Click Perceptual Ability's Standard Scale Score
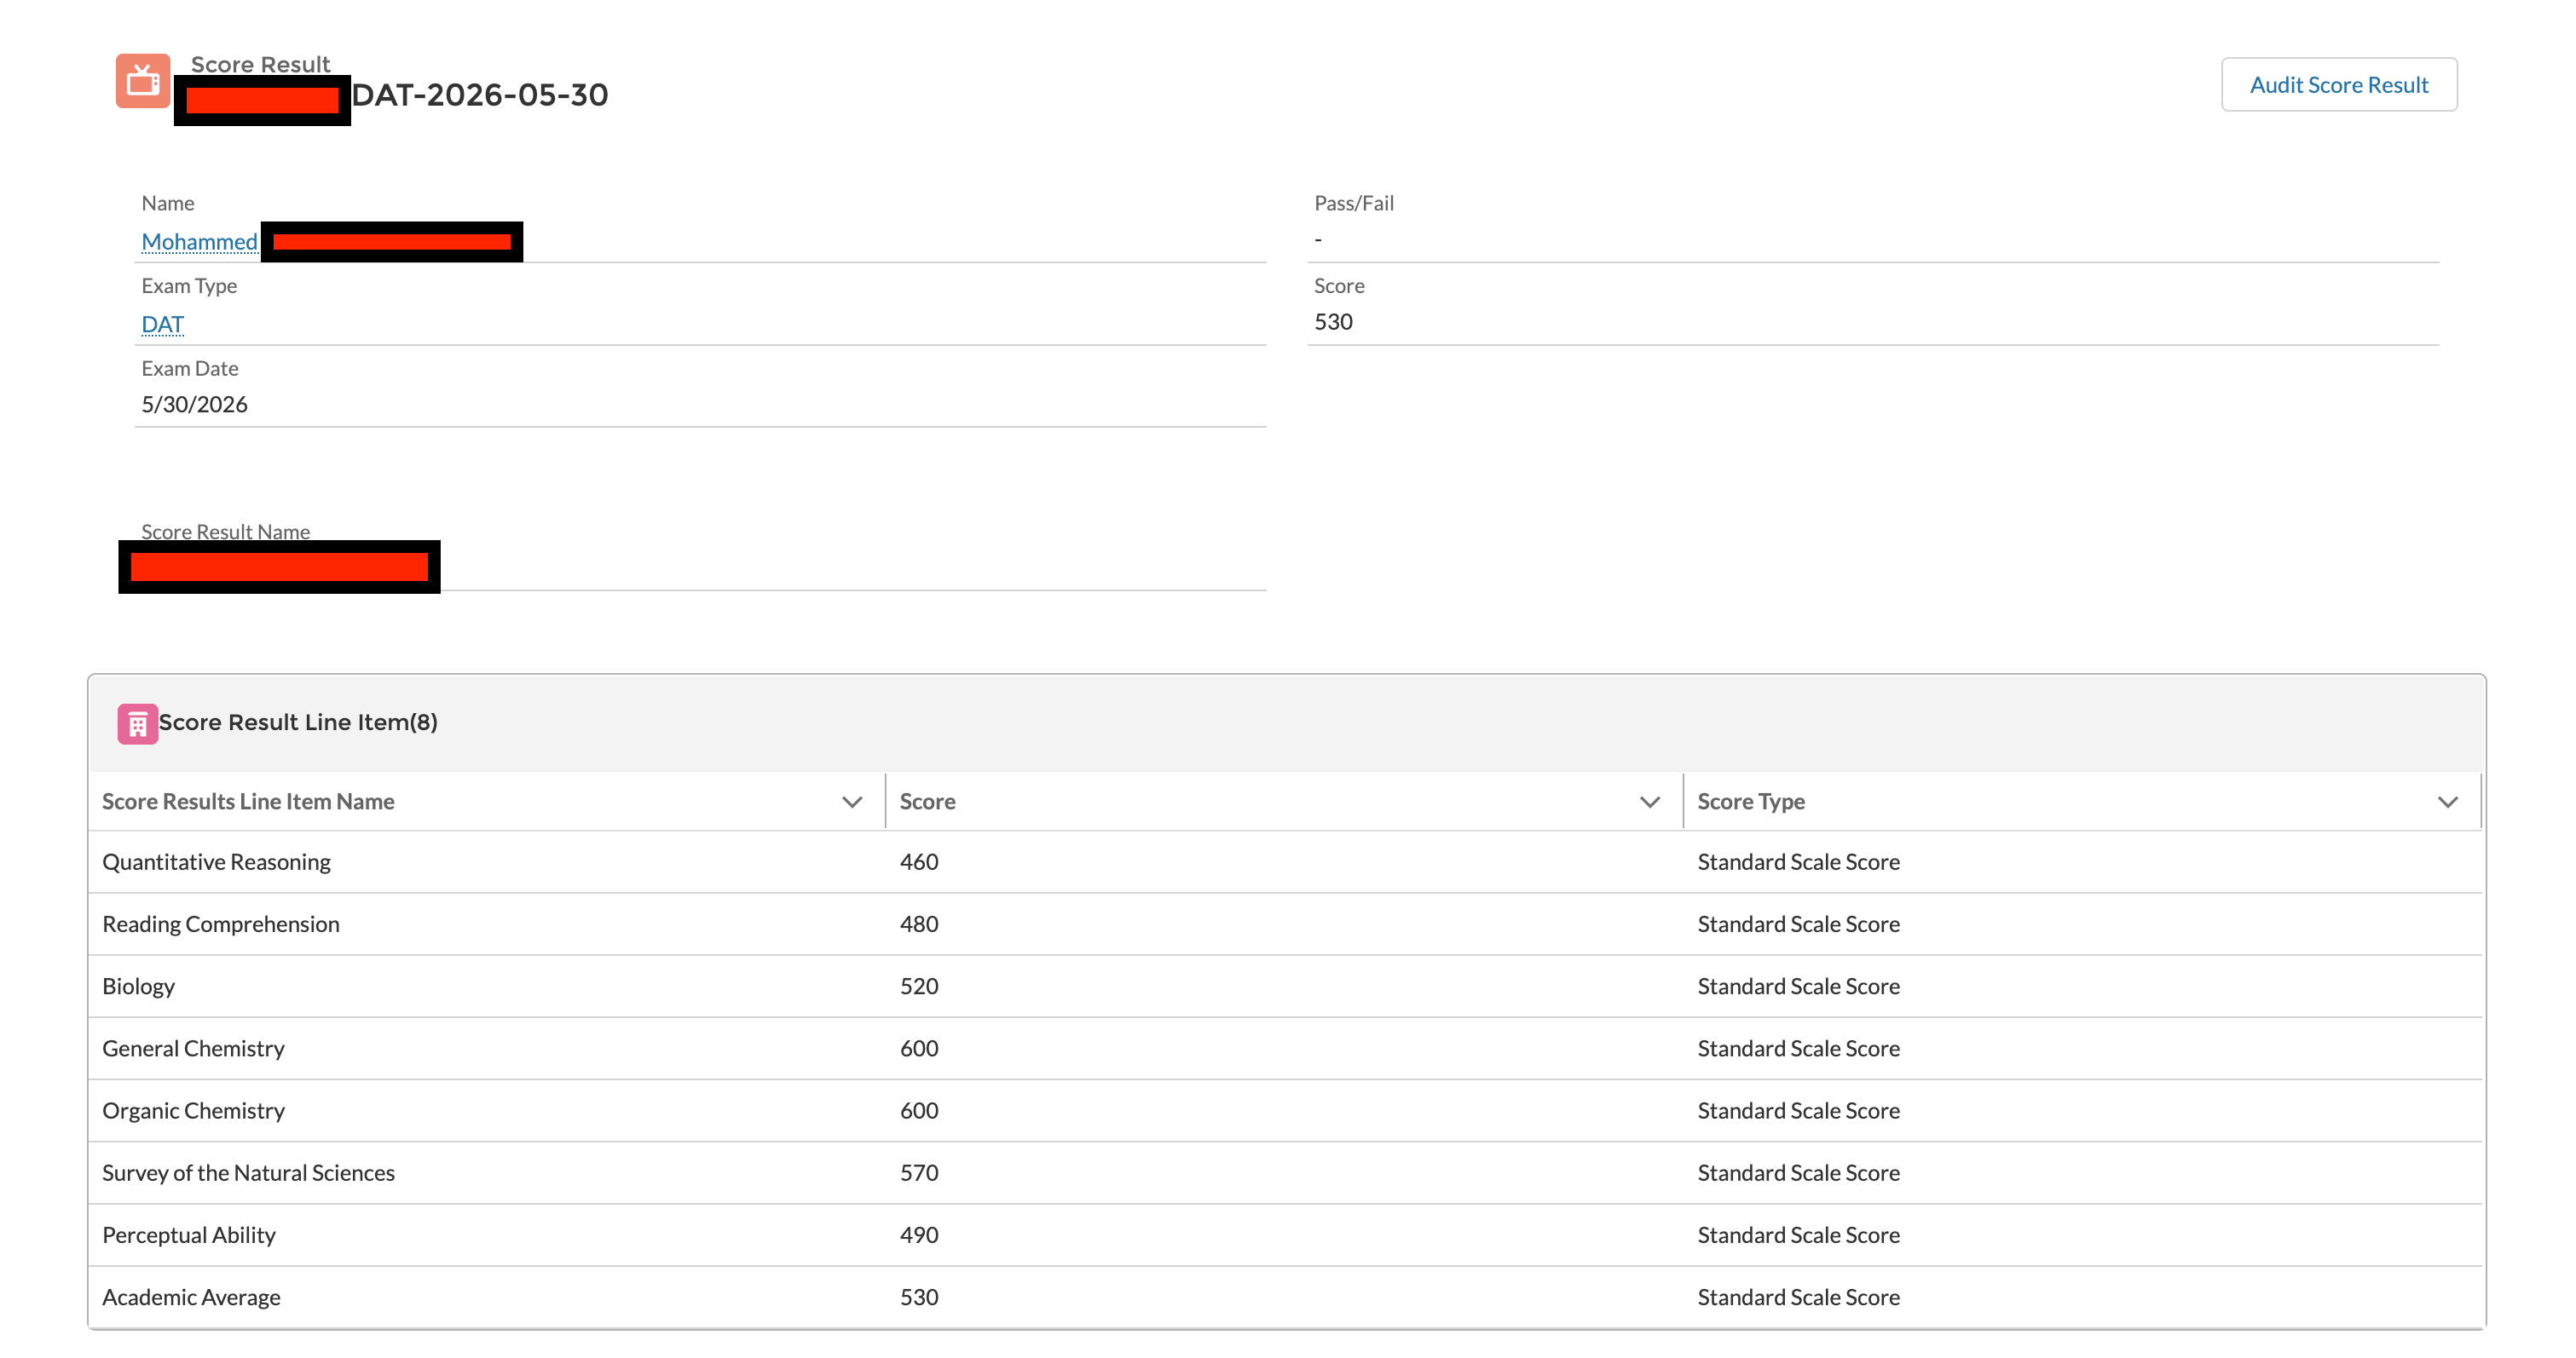This screenshot has width=2576, height=1358. point(1798,1235)
